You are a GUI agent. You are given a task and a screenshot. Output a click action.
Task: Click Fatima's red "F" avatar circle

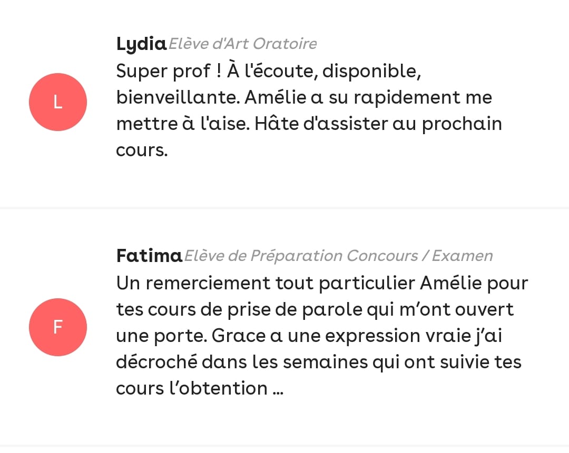(58, 327)
